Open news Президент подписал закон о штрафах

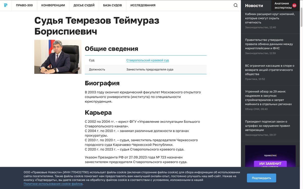point(267,126)
